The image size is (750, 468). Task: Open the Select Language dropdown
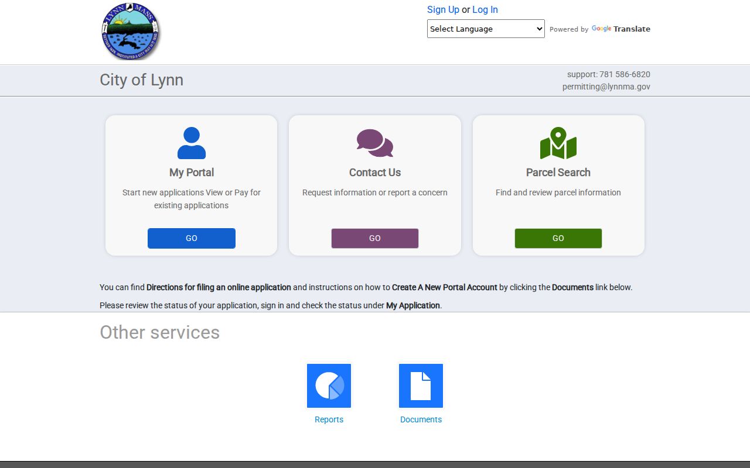pyautogui.click(x=486, y=29)
